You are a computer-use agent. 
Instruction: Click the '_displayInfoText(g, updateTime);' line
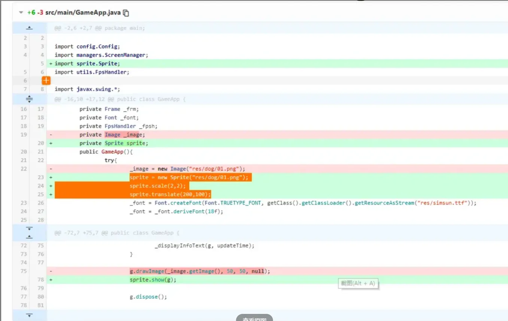205,246
